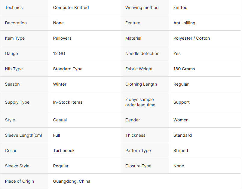Select the 'Casual' style value

tap(60, 120)
